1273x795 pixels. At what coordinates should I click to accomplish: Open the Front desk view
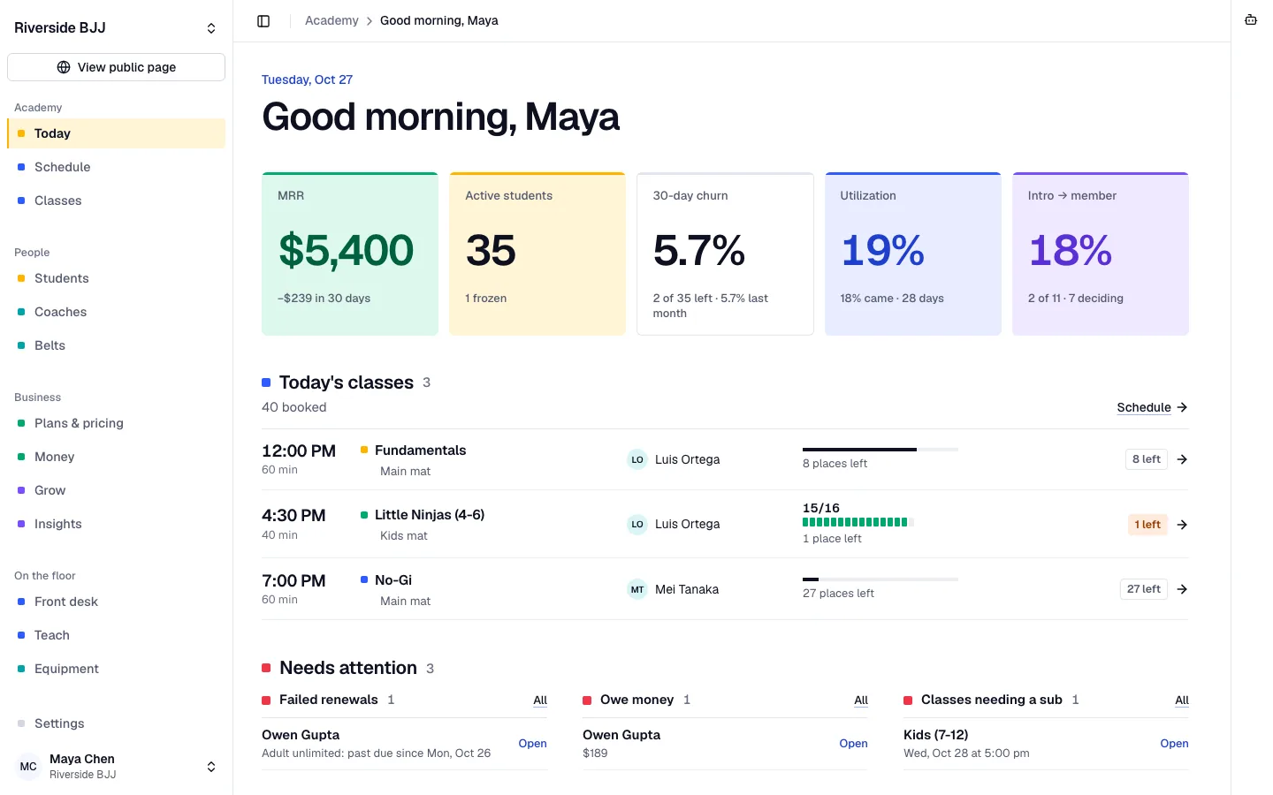[x=116, y=602]
